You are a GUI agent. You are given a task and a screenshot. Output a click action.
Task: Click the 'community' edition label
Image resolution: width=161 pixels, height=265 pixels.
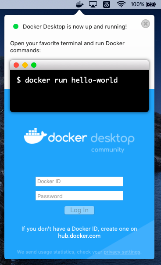[108, 150]
